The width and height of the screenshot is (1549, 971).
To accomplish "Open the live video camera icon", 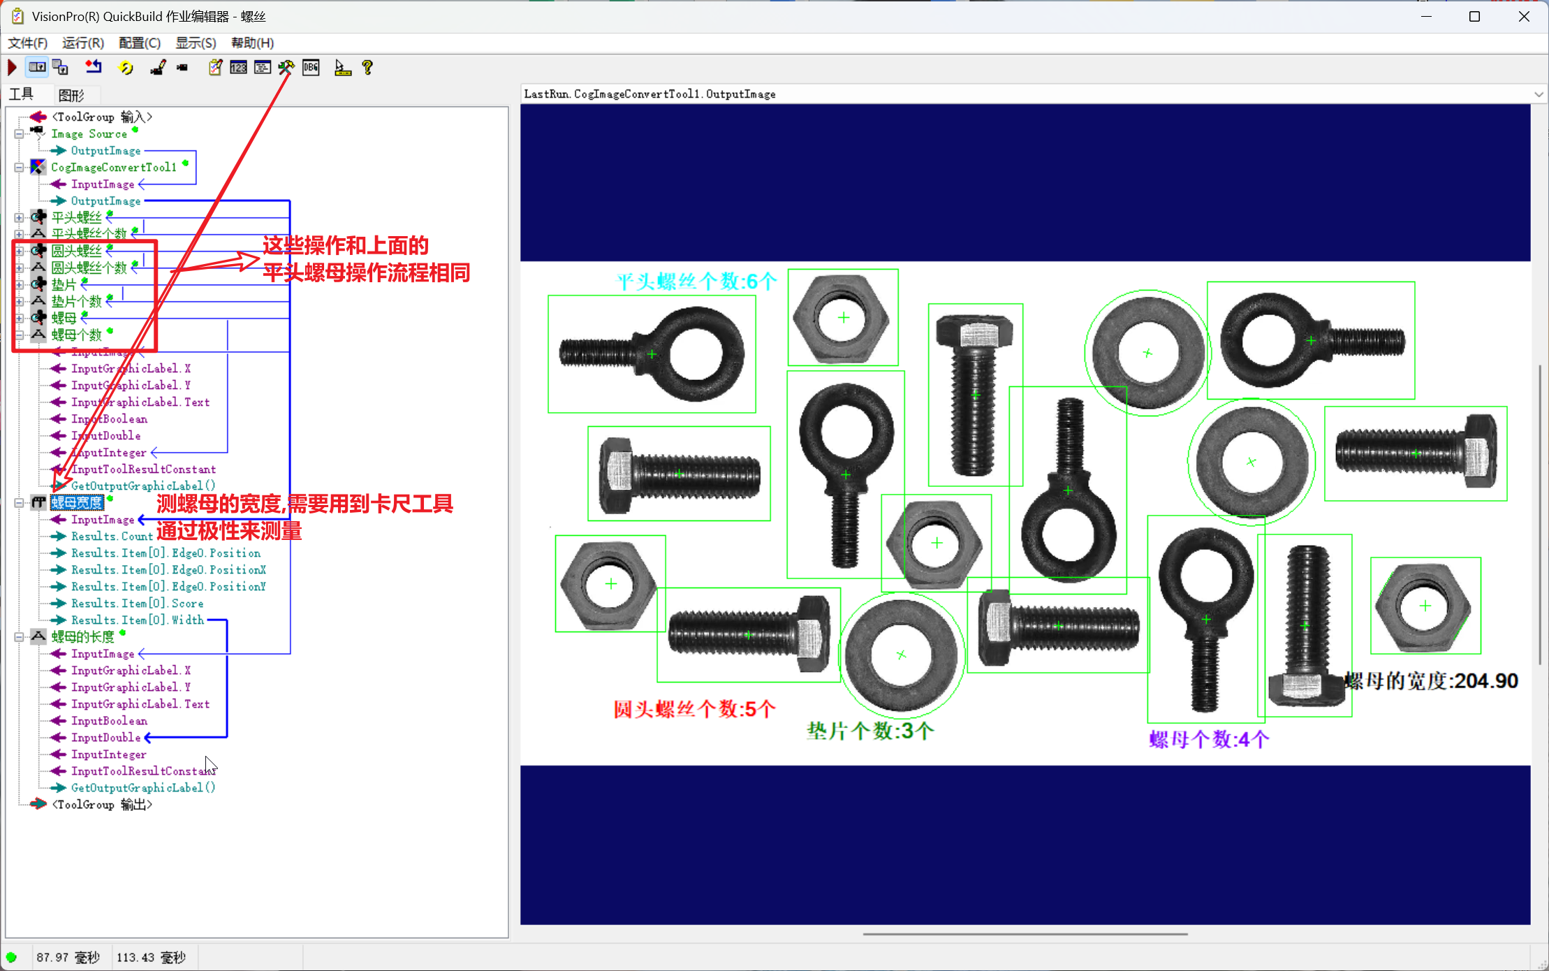I will pos(182,68).
